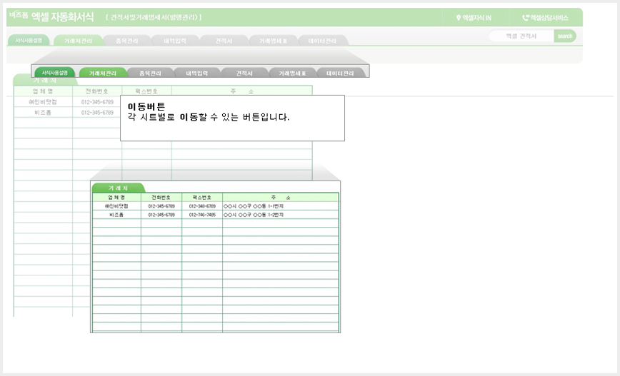620x376 pixels.
Task: Select 거래처관리 in the enlarged tab bar
Action: pos(103,73)
